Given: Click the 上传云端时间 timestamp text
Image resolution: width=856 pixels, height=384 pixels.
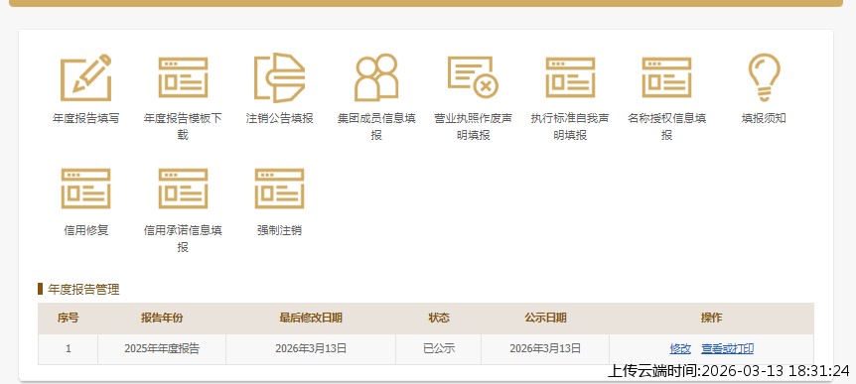Looking at the screenshot, I should 729,371.
